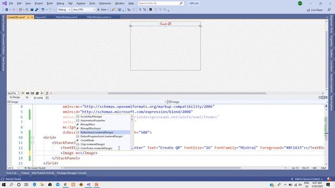Open Task View on the taskbar
The height and width of the screenshot is (188, 335).
coord(26,184)
